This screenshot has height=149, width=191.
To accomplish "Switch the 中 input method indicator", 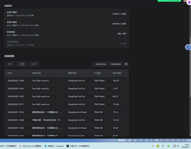I will click(x=163, y=146).
